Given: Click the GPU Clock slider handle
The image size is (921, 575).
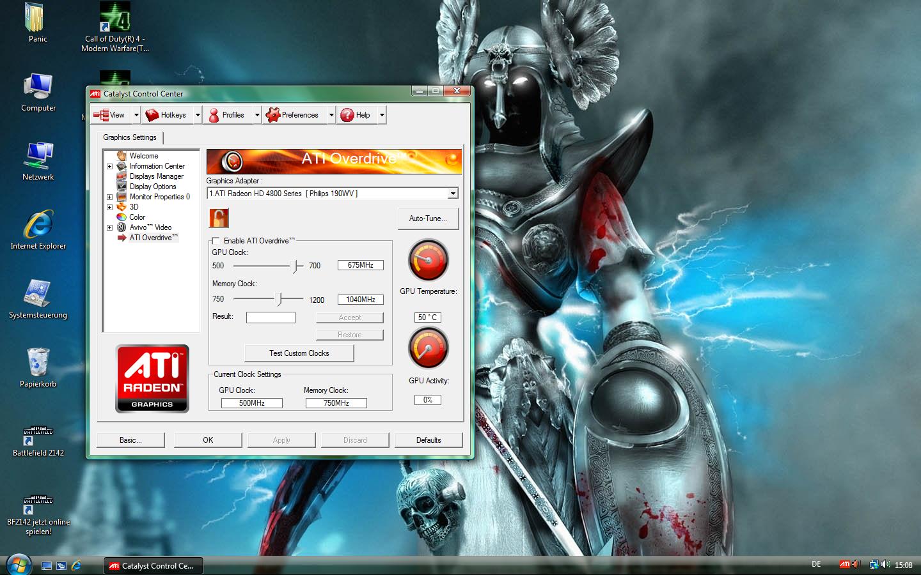Looking at the screenshot, I should tap(295, 266).
